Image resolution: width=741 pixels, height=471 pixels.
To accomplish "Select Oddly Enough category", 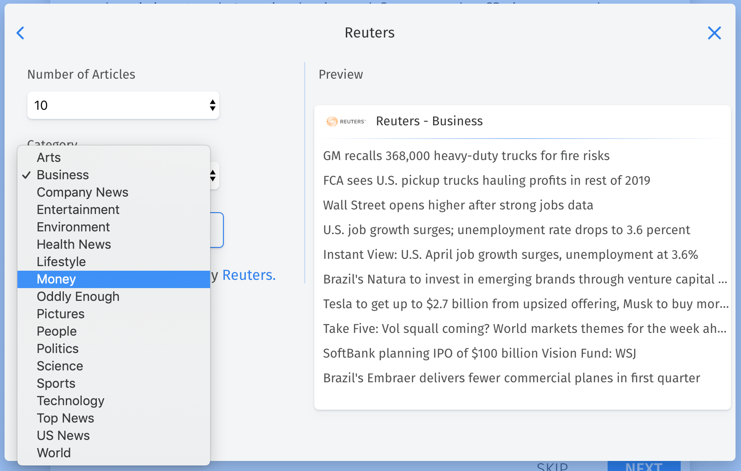I will tap(114, 296).
